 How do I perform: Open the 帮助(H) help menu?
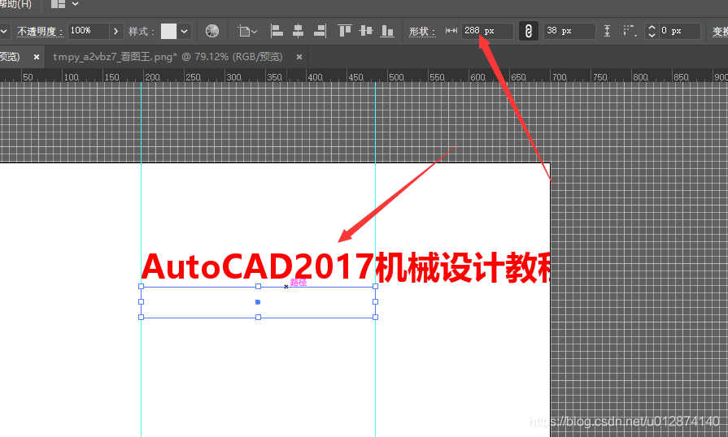[15, 4]
